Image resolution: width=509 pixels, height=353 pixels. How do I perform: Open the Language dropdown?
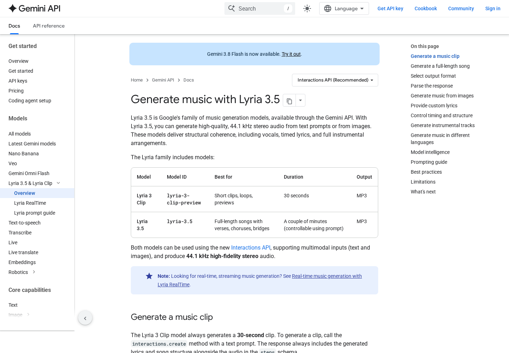[x=344, y=8]
